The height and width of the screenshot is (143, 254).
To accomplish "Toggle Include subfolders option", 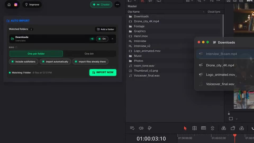I will click(24, 62).
